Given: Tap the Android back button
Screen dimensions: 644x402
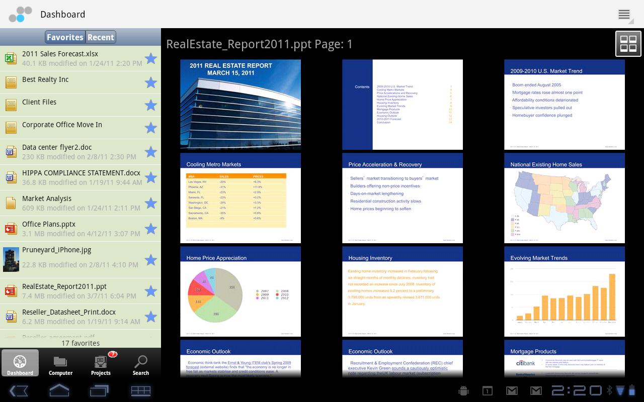Looking at the screenshot, I should [19, 390].
